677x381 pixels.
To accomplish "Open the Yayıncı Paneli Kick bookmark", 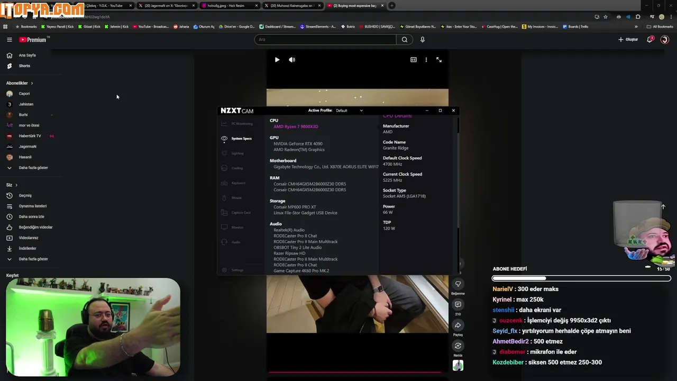I will (x=58, y=26).
